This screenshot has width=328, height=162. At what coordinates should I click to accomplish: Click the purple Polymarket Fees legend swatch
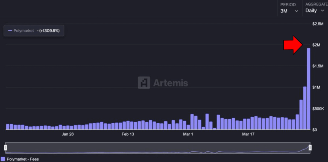[x=3, y=159]
